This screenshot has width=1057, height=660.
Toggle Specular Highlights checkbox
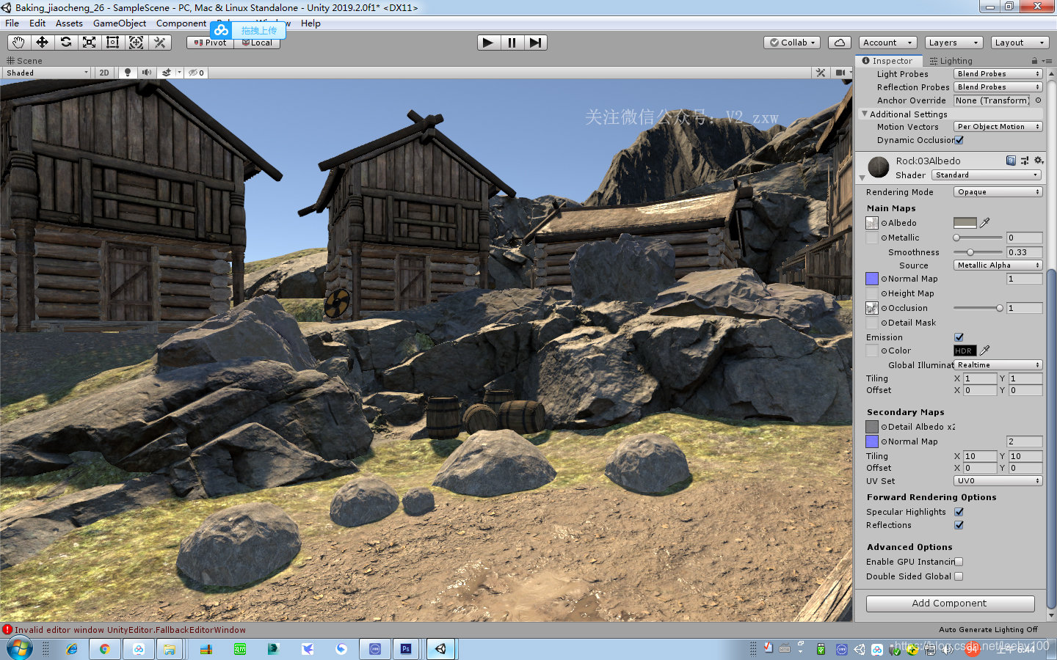(959, 512)
